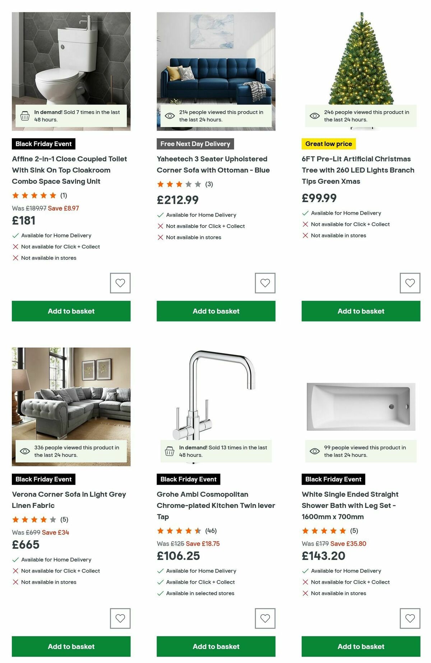Screen dimensions: 431x663
Task: Click eye icon on Christmas tree views badge
Action: point(315,116)
